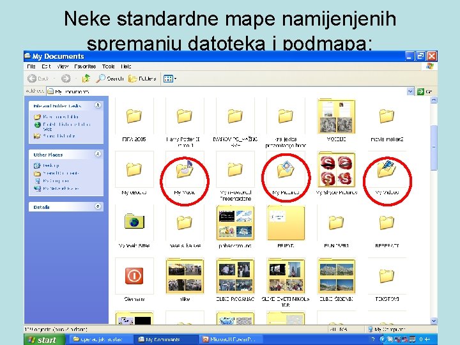Switch to Microsoft PowerPoint taskbar button
Viewport: 460px width, 345px height.
[230, 339]
